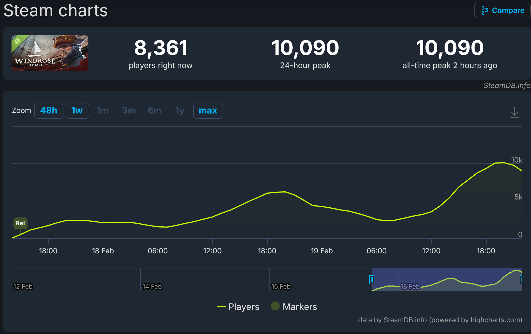
Task: Select the max zoom range
Action: tap(208, 111)
